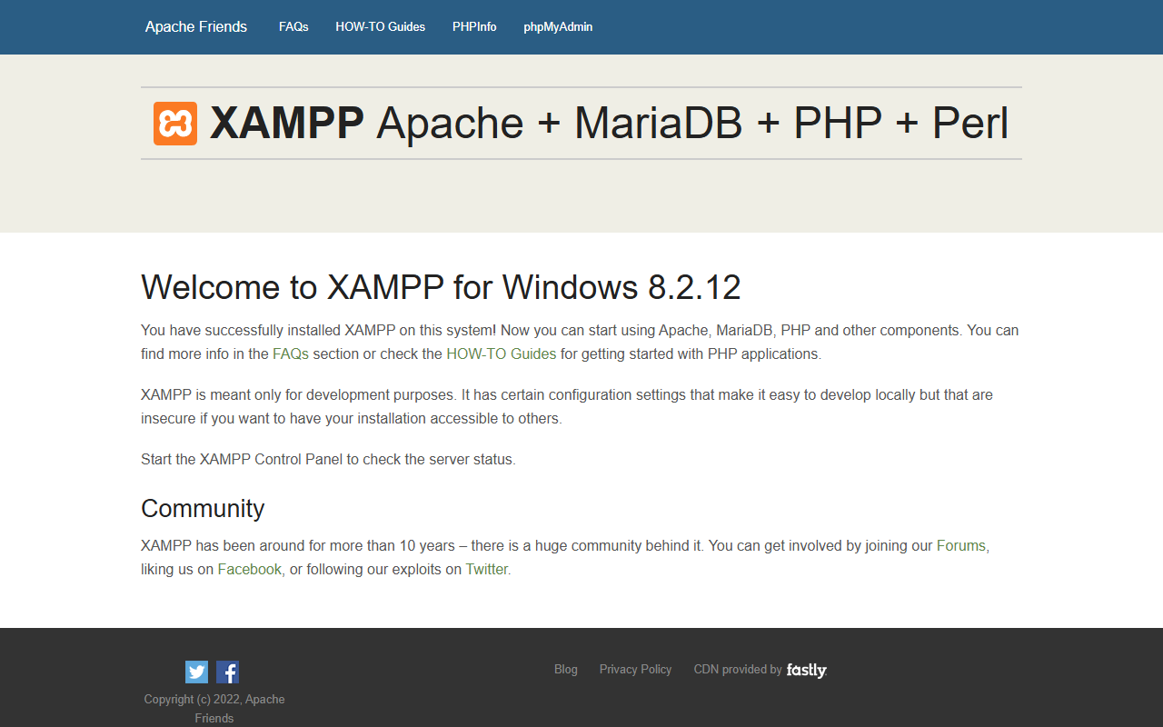The width and height of the screenshot is (1163, 727).
Task: Launch phpMyAdmin from the top menu
Action: coord(558,27)
